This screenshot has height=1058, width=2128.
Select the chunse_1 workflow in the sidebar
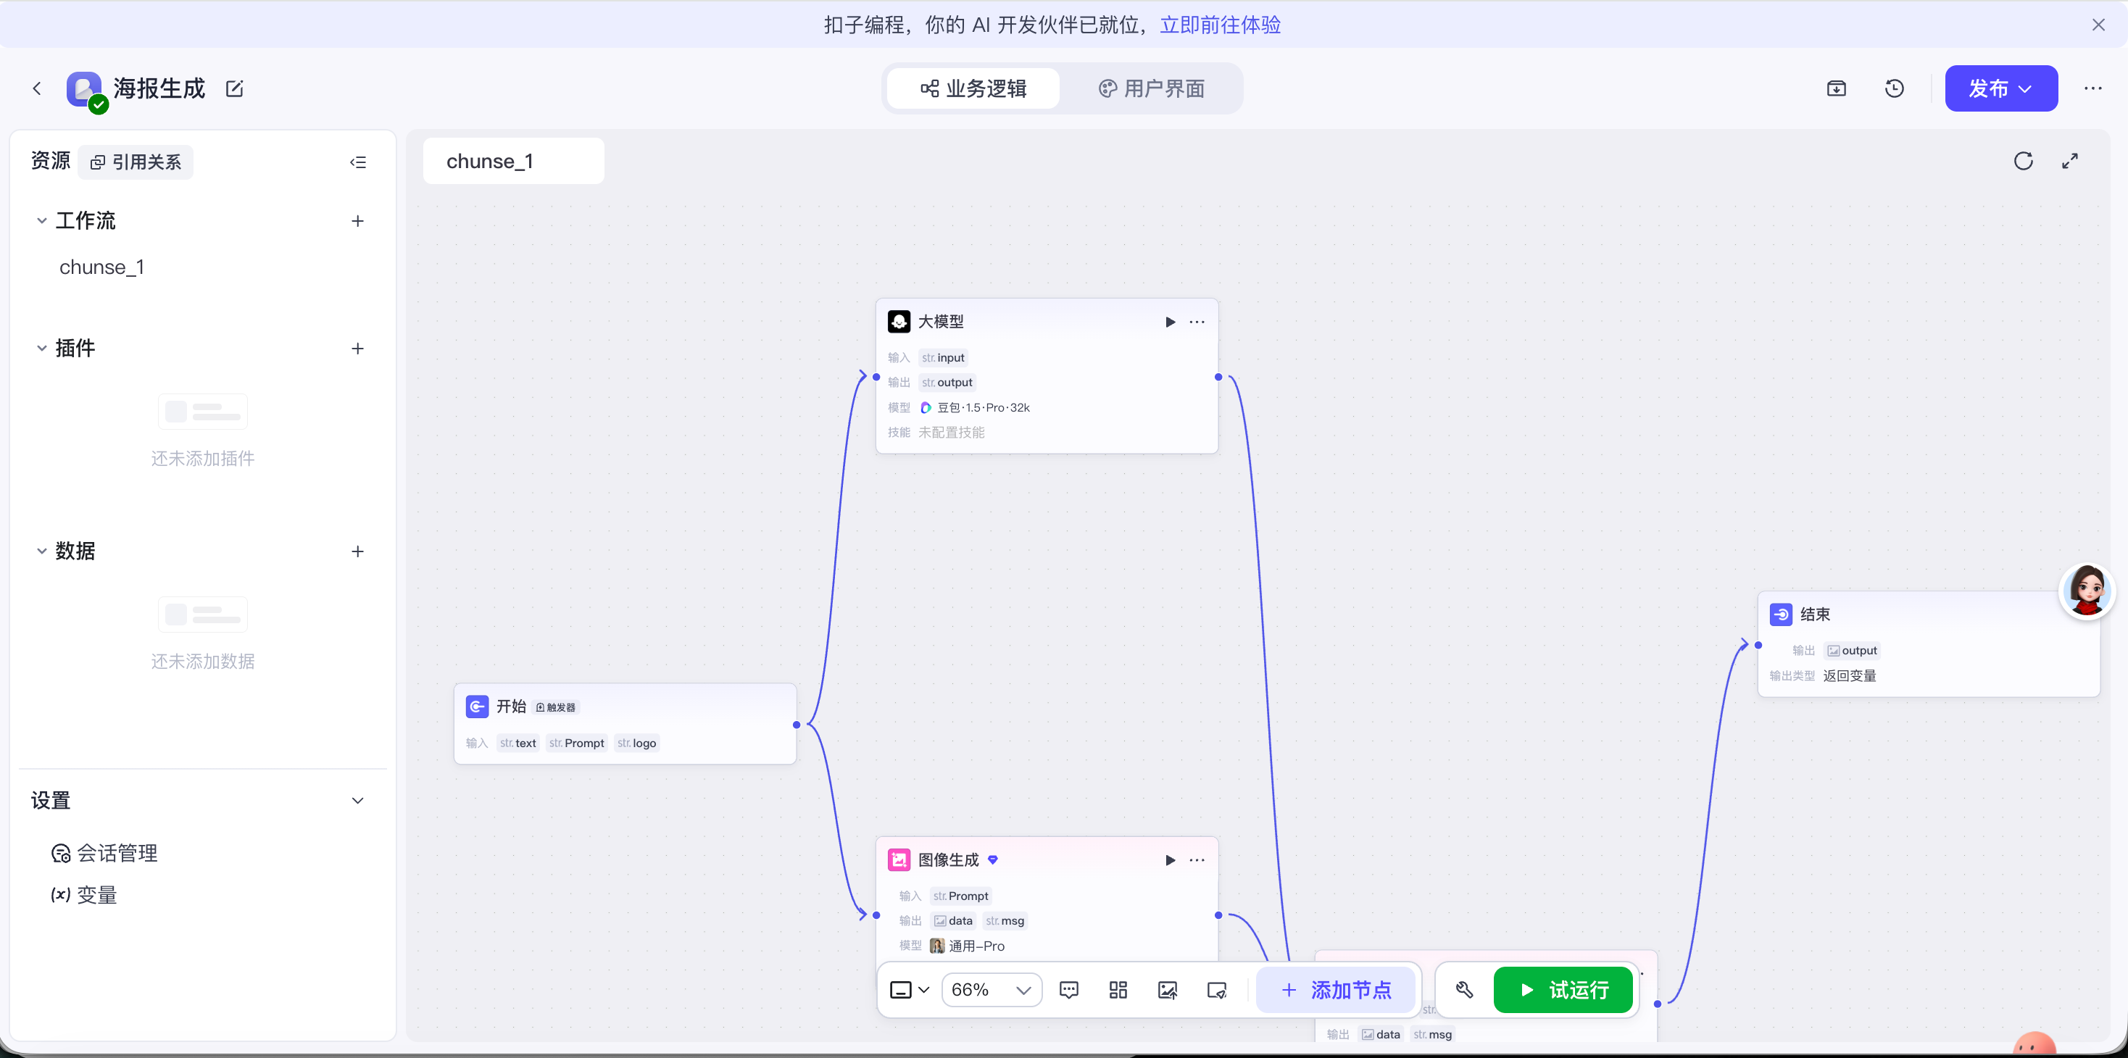pyautogui.click(x=102, y=266)
